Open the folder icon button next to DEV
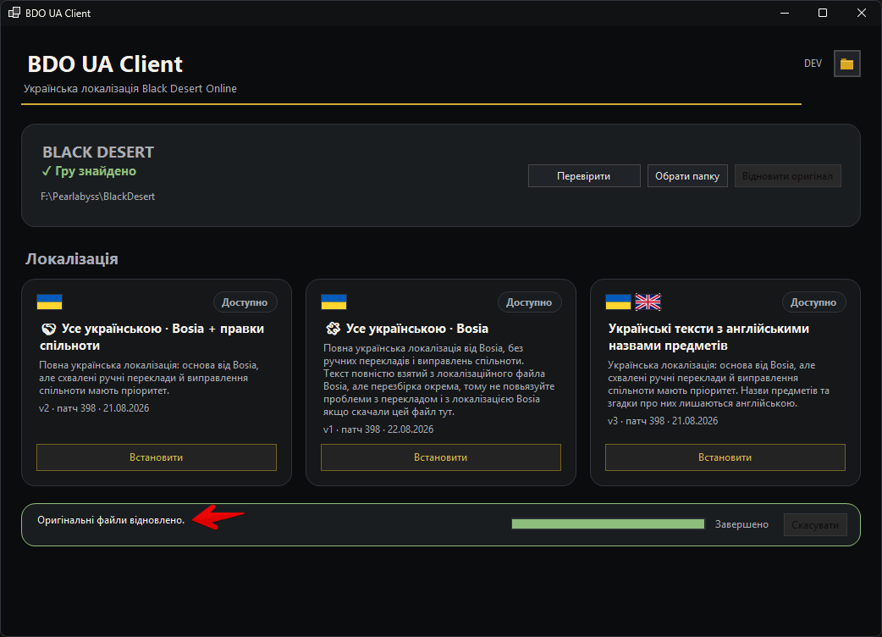882x637 pixels. (846, 64)
